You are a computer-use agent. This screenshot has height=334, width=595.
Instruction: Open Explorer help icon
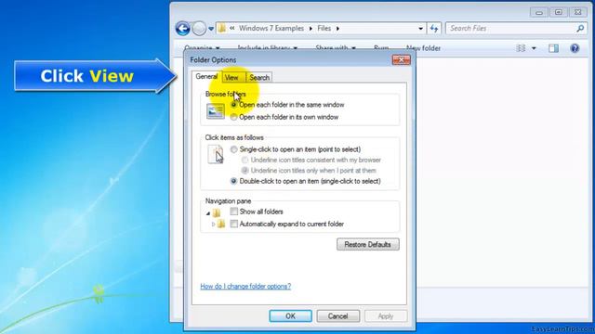click(575, 48)
